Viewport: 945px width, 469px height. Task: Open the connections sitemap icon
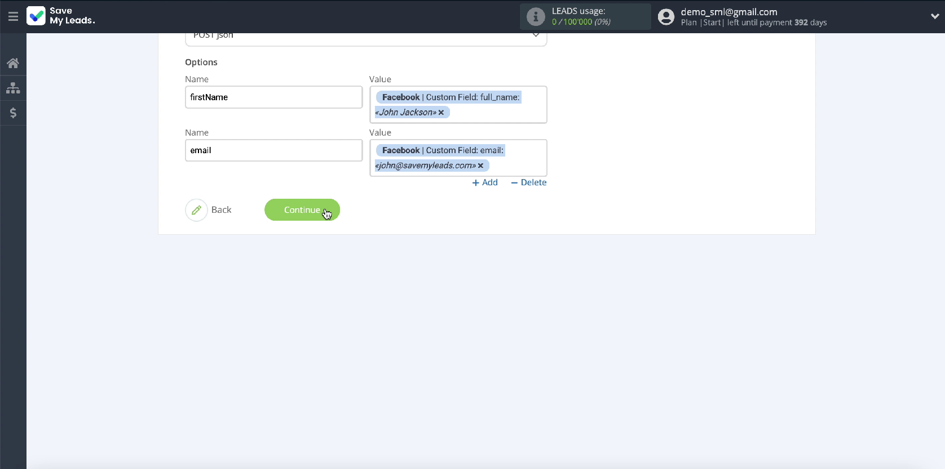[x=13, y=88]
